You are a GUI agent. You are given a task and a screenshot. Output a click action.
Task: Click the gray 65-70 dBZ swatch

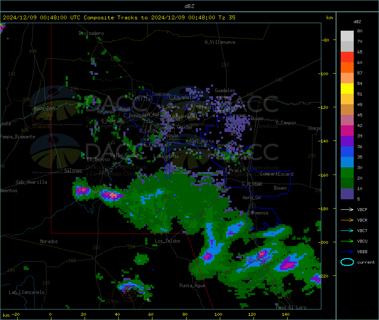click(347, 47)
